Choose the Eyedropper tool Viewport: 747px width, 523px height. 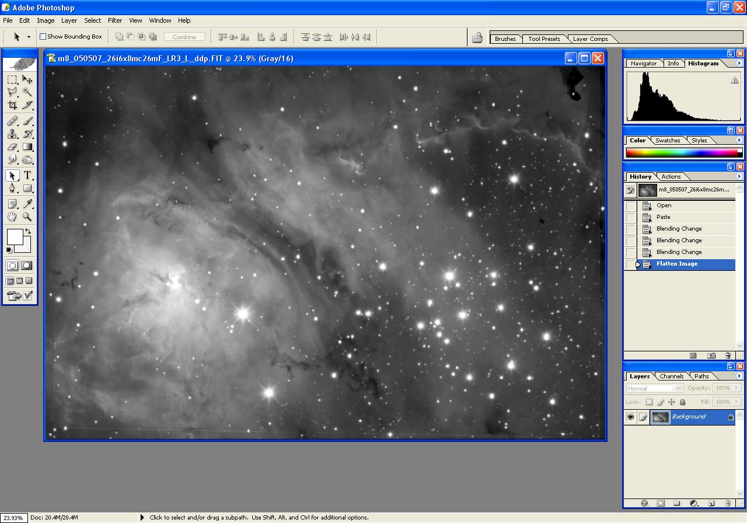pos(27,204)
